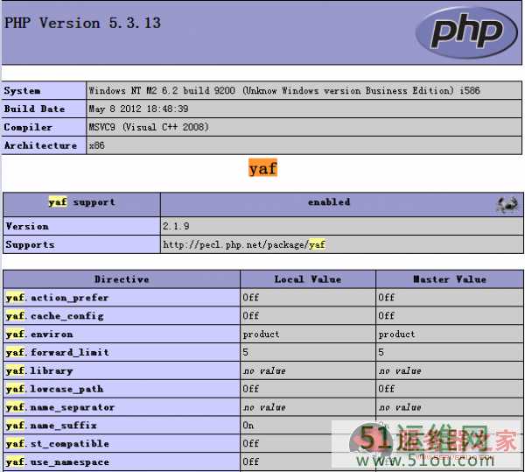The height and width of the screenshot is (472, 525).
Task: Select the May 8 2012 18:48:39 value
Action: [x=304, y=109]
